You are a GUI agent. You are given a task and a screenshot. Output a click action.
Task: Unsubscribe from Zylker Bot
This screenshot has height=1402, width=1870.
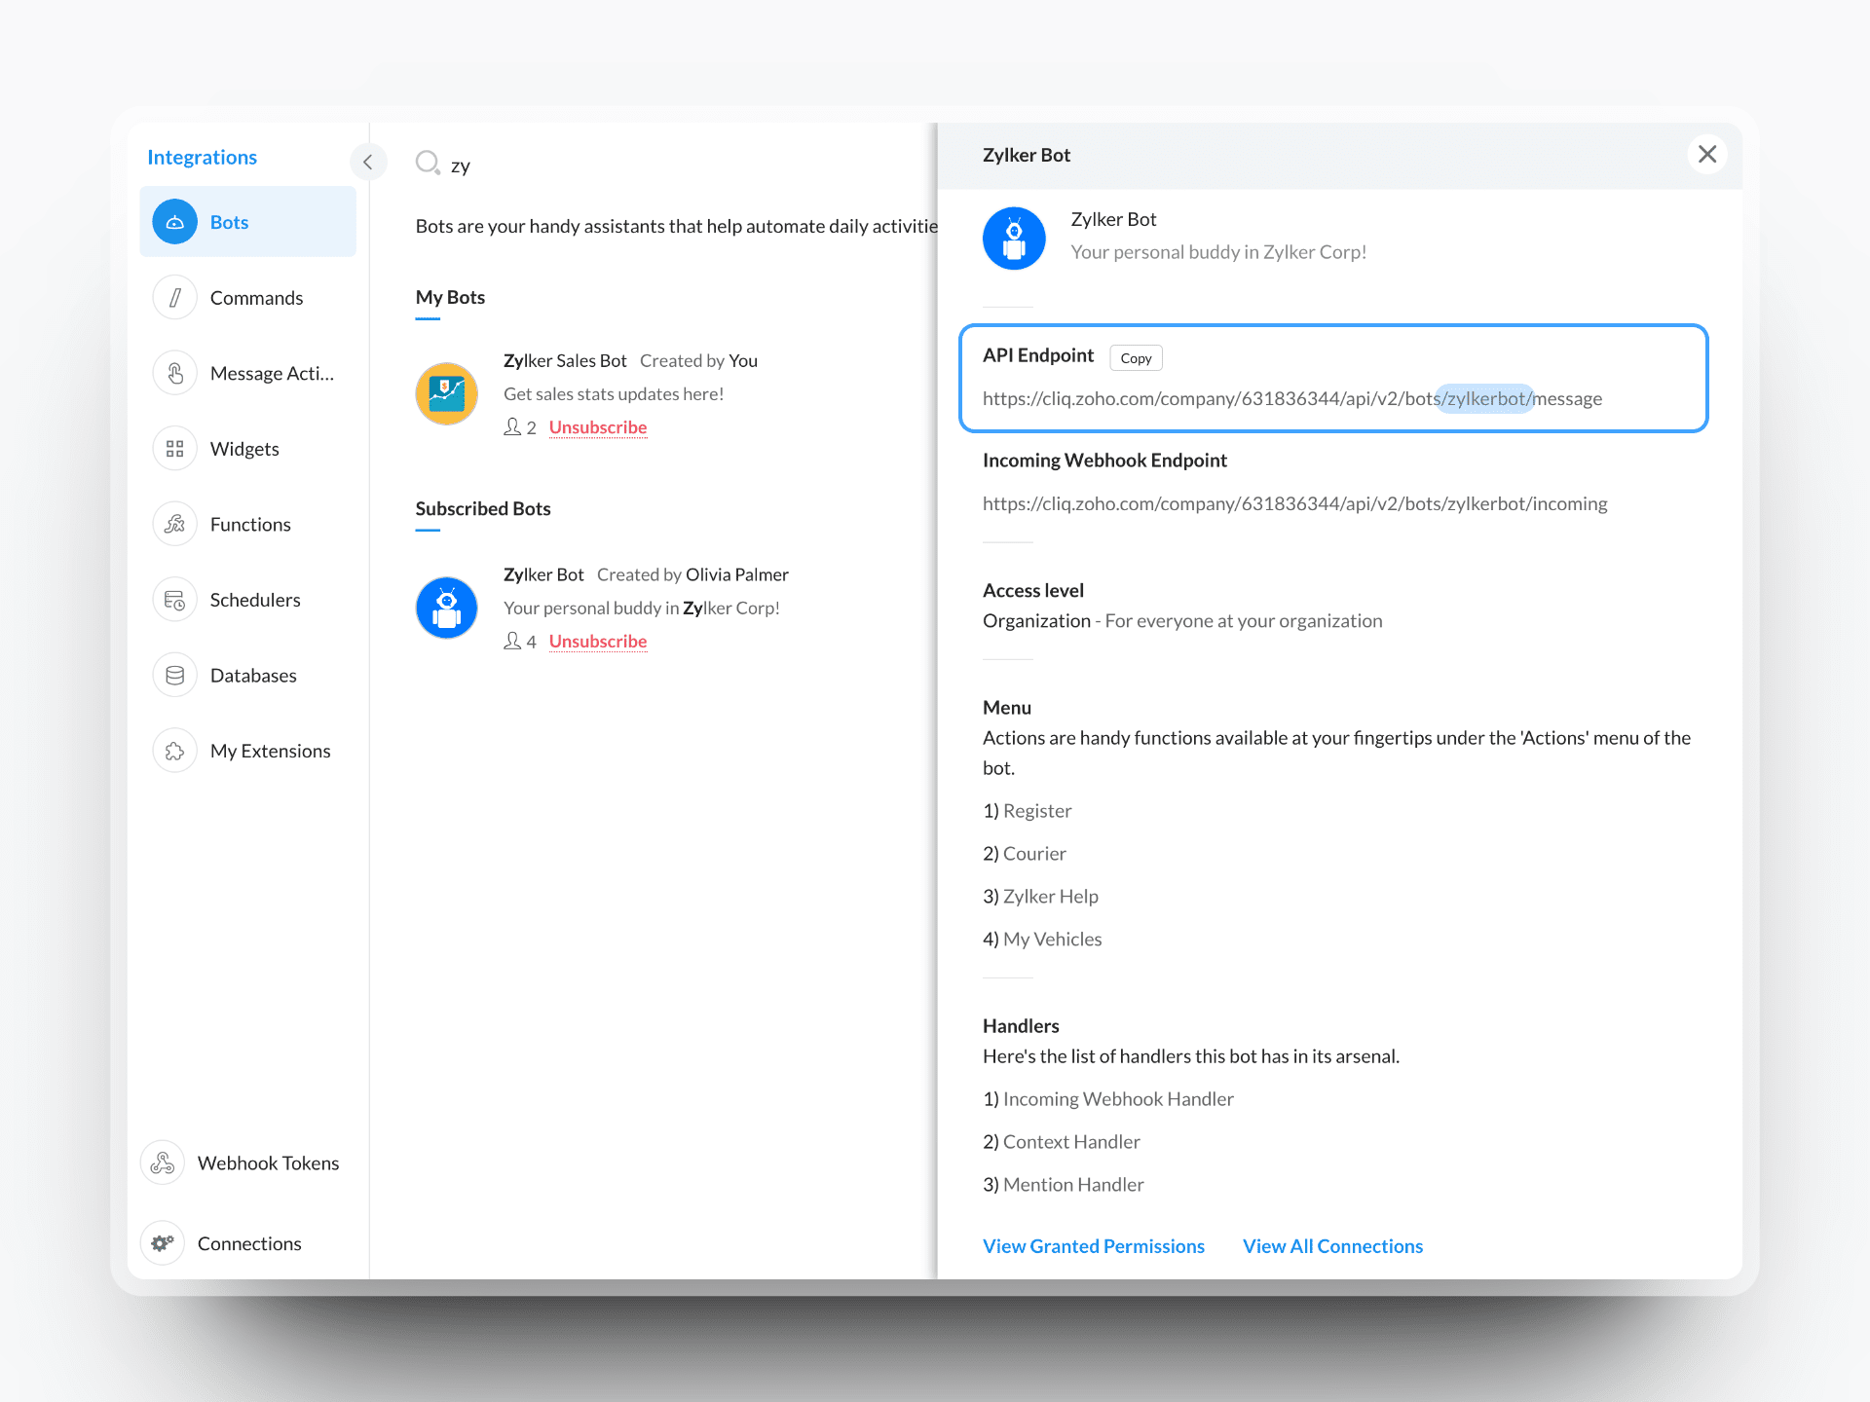click(x=597, y=642)
